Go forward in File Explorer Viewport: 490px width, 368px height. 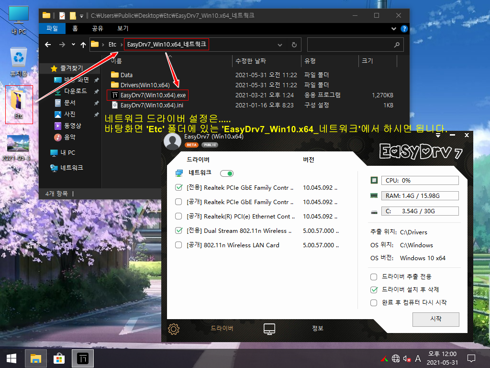62,45
